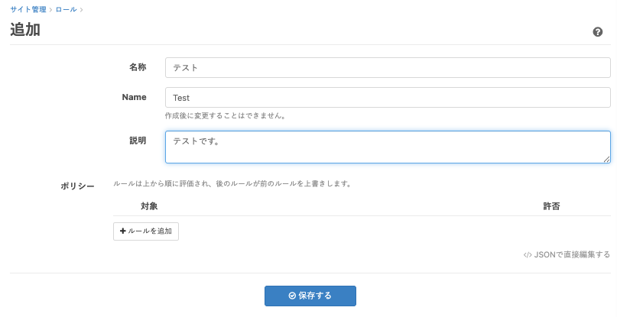Image resolution: width=617 pixels, height=317 pixels.
Task: Go to サイト管理 in the breadcrumb
Action: pyautogui.click(x=28, y=9)
